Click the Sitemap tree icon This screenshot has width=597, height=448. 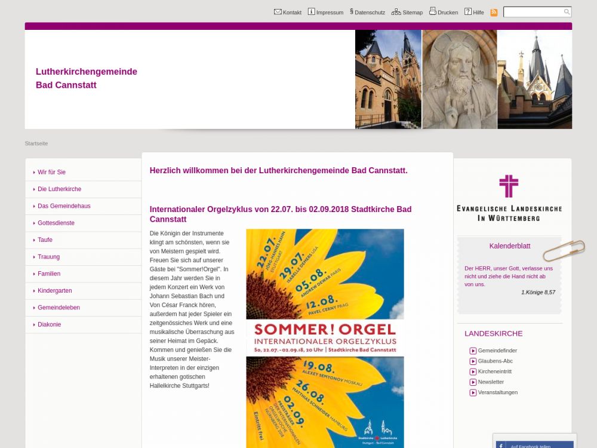coord(396,12)
